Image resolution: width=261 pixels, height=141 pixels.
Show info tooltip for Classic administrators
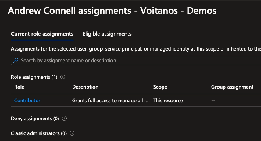click(x=72, y=133)
